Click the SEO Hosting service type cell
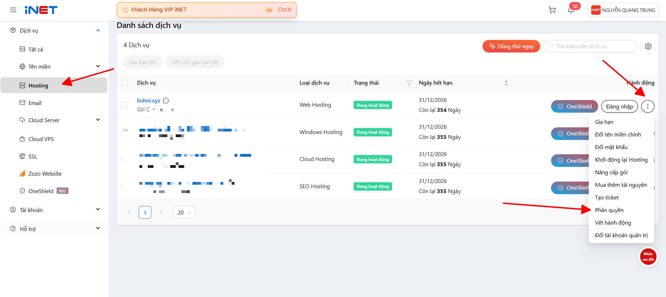Image resolution: width=666 pixels, height=297 pixels. pos(314,186)
